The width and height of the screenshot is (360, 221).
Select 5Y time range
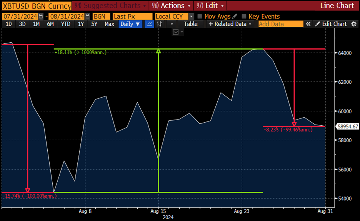tap(94, 24)
